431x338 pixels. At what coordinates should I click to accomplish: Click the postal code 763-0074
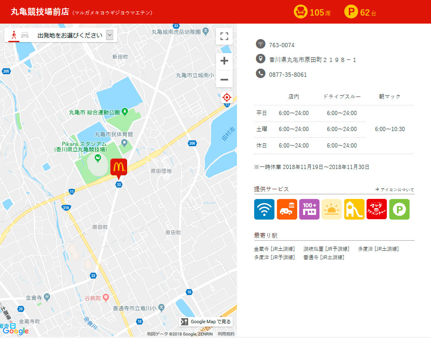(x=282, y=45)
